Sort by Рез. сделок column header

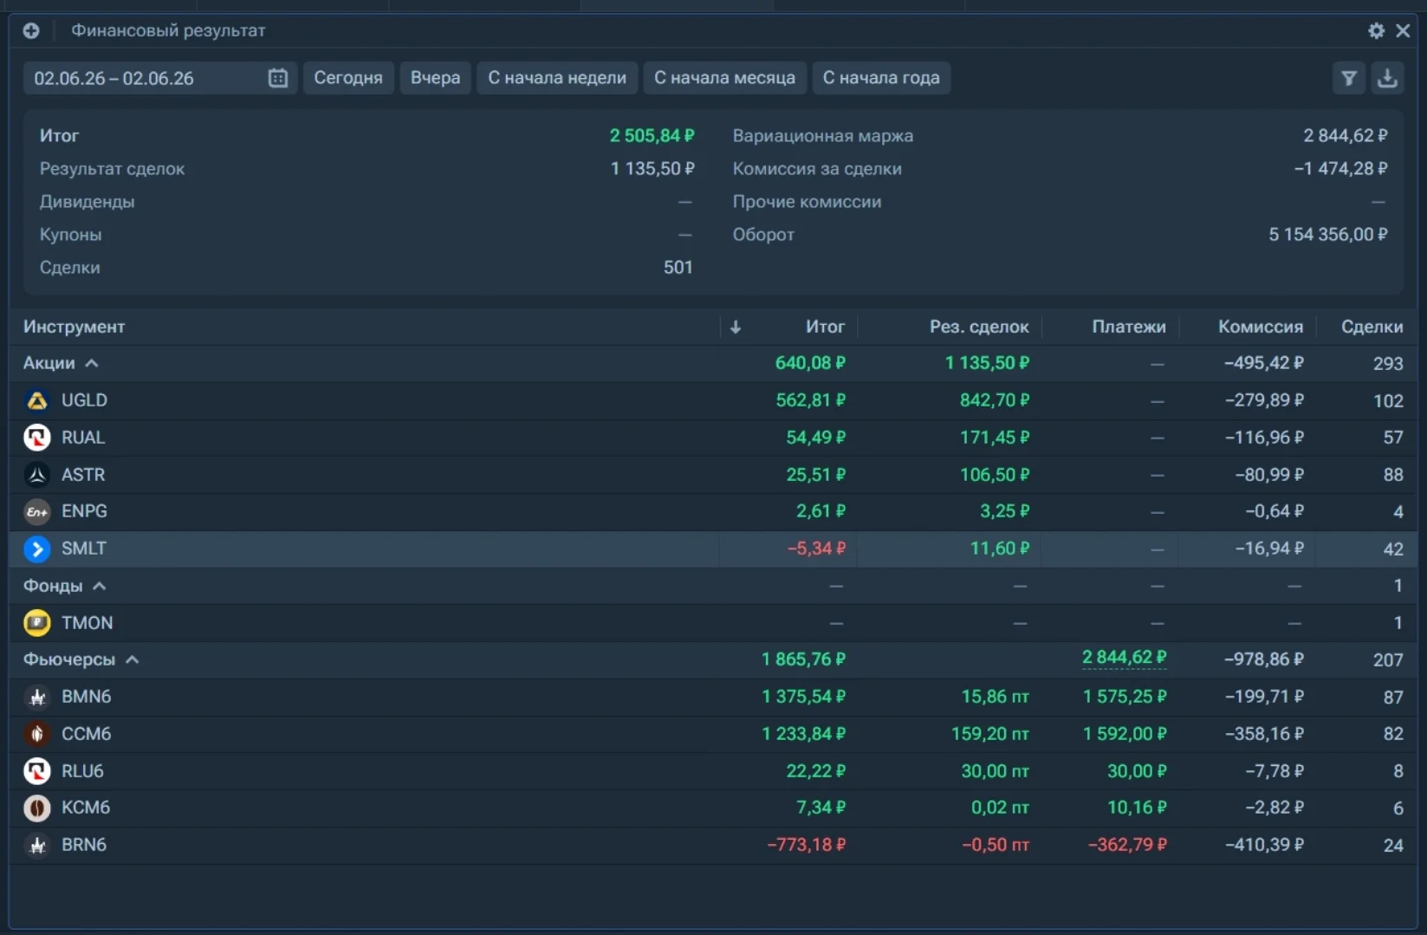coord(979,327)
